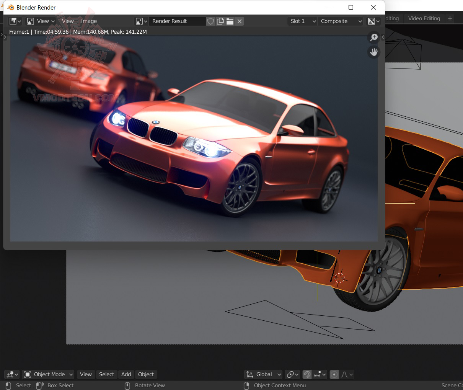This screenshot has width=463, height=390.
Task: Click the new image copy icon
Action: coord(220,21)
